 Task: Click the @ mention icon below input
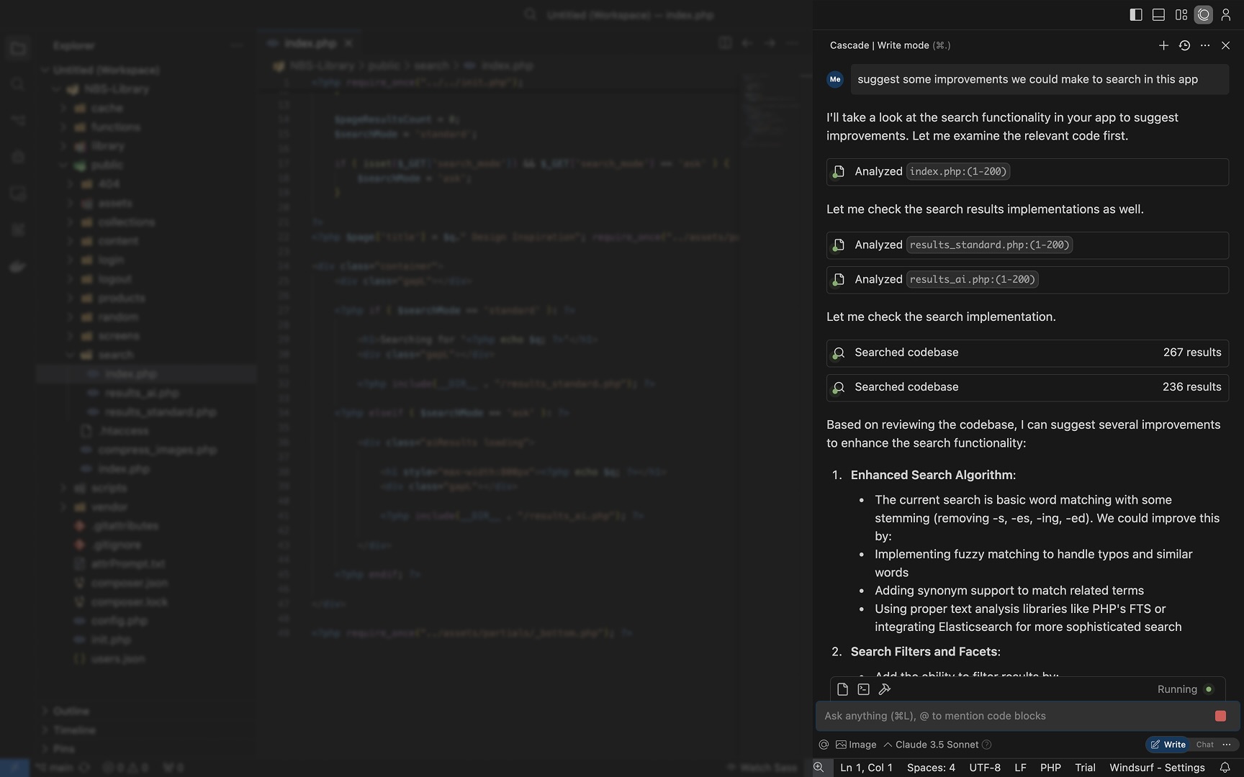[x=824, y=745]
